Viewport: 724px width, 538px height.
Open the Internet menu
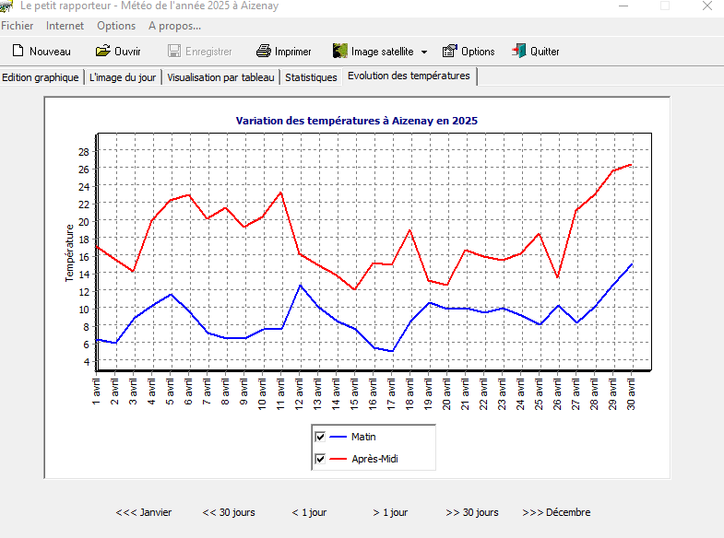click(x=65, y=26)
